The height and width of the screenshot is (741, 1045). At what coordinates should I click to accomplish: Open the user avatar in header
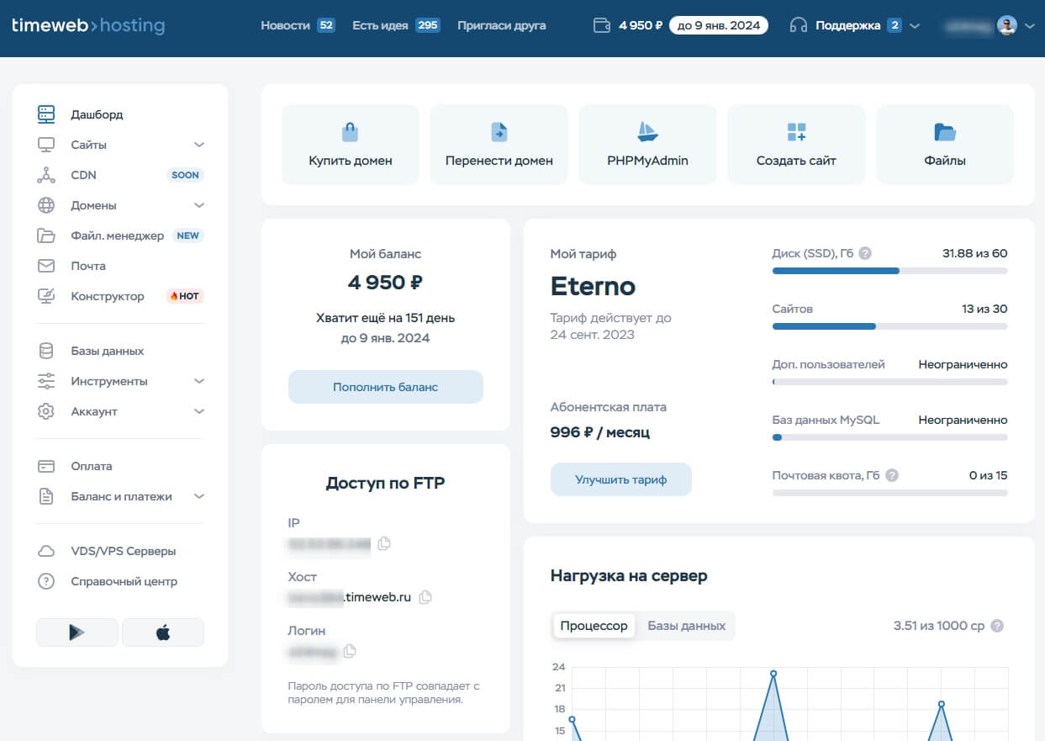coord(1007,25)
